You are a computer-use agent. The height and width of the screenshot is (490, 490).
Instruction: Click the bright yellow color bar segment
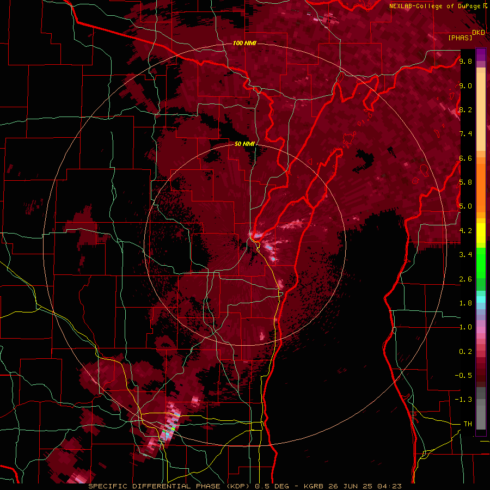[481, 233]
